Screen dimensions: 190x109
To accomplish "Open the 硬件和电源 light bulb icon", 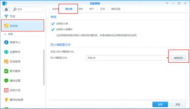I will (6, 100).
